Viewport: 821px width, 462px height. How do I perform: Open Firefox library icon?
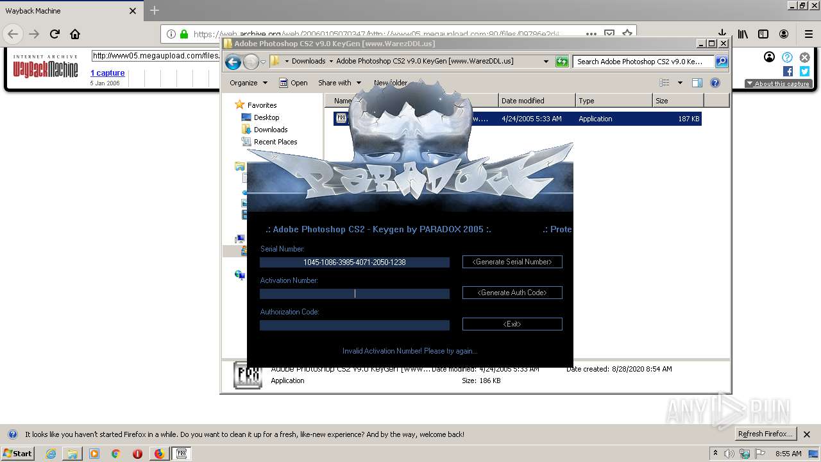coord(743,34)
